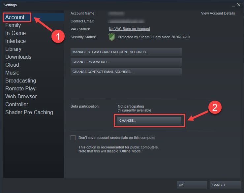The width and height of the screenshot is (244, 193).
Task: Click Change Password button
Action: [x=126, y=62]
